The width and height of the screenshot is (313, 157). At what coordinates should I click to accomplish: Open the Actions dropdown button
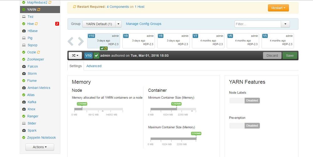point(40,147)
